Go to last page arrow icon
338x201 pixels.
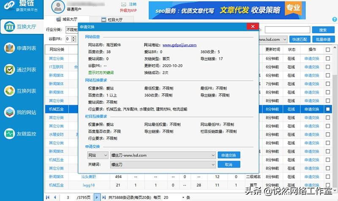pyautogui.click(x=104, y=197)
